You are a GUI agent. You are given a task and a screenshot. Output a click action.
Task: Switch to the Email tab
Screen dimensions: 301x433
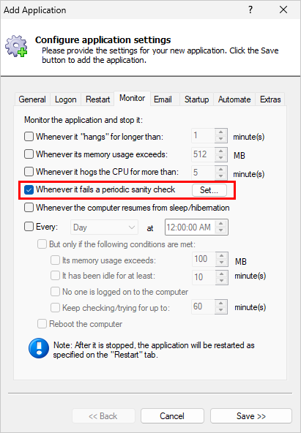tap(163, 99)
